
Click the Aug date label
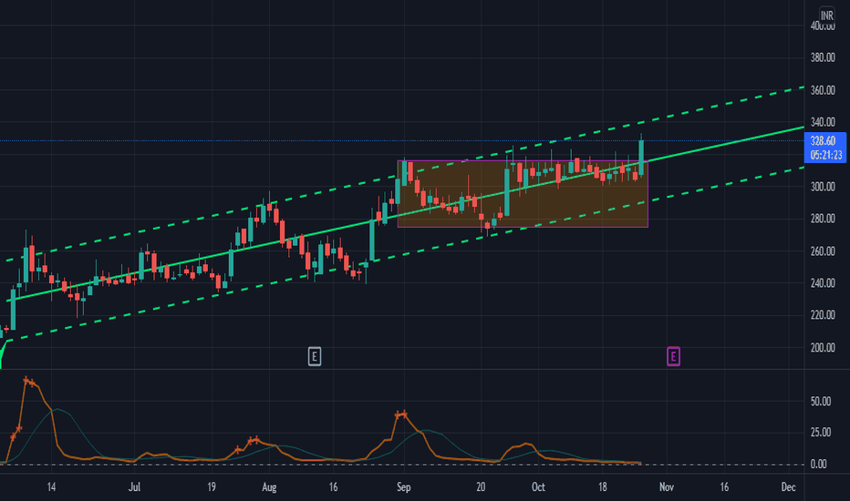coord(269,487)
